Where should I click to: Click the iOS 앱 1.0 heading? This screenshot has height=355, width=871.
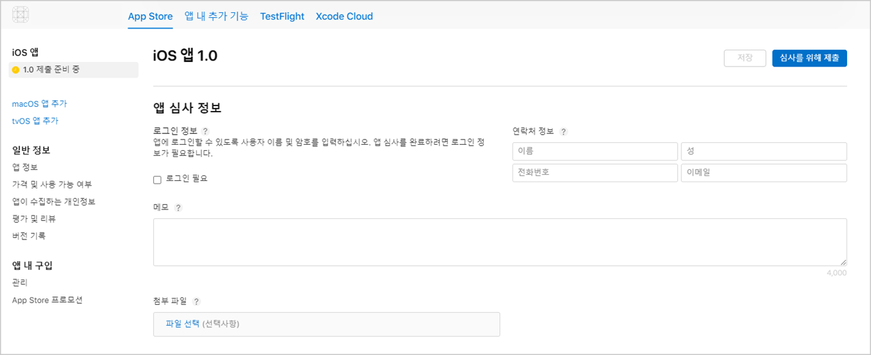pyautogui.click(x=186, y=56)
